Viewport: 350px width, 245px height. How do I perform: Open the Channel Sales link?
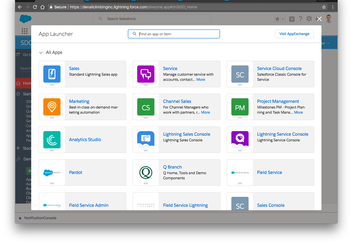click(177, 101)
